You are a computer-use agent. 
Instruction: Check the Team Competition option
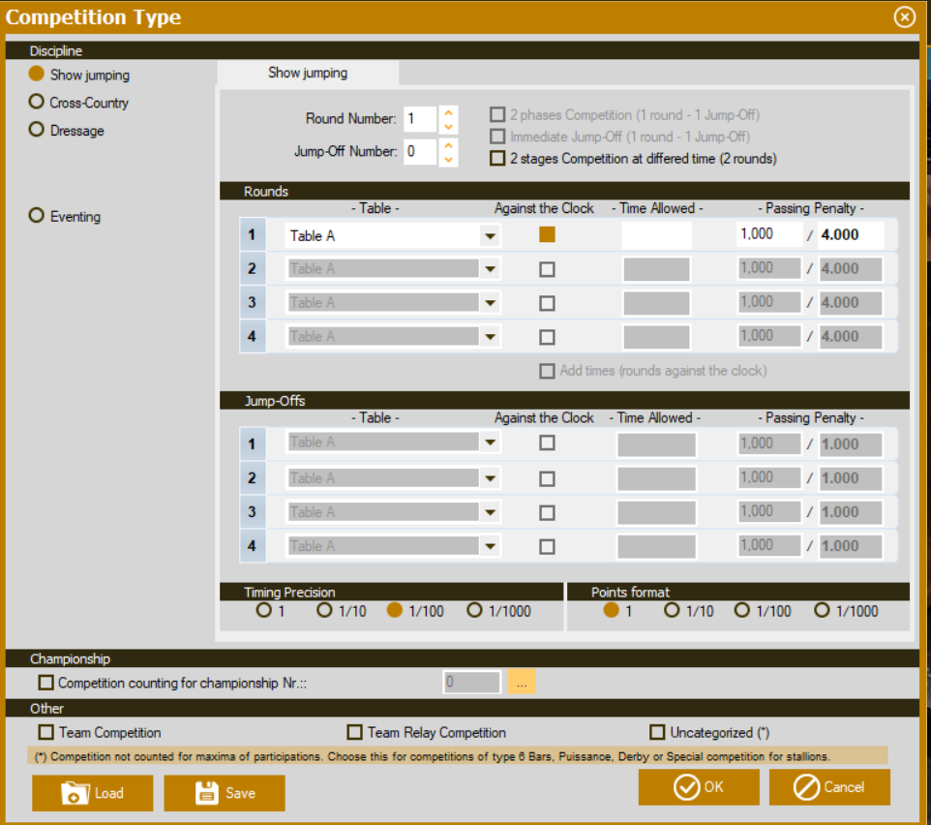(46, 732)
